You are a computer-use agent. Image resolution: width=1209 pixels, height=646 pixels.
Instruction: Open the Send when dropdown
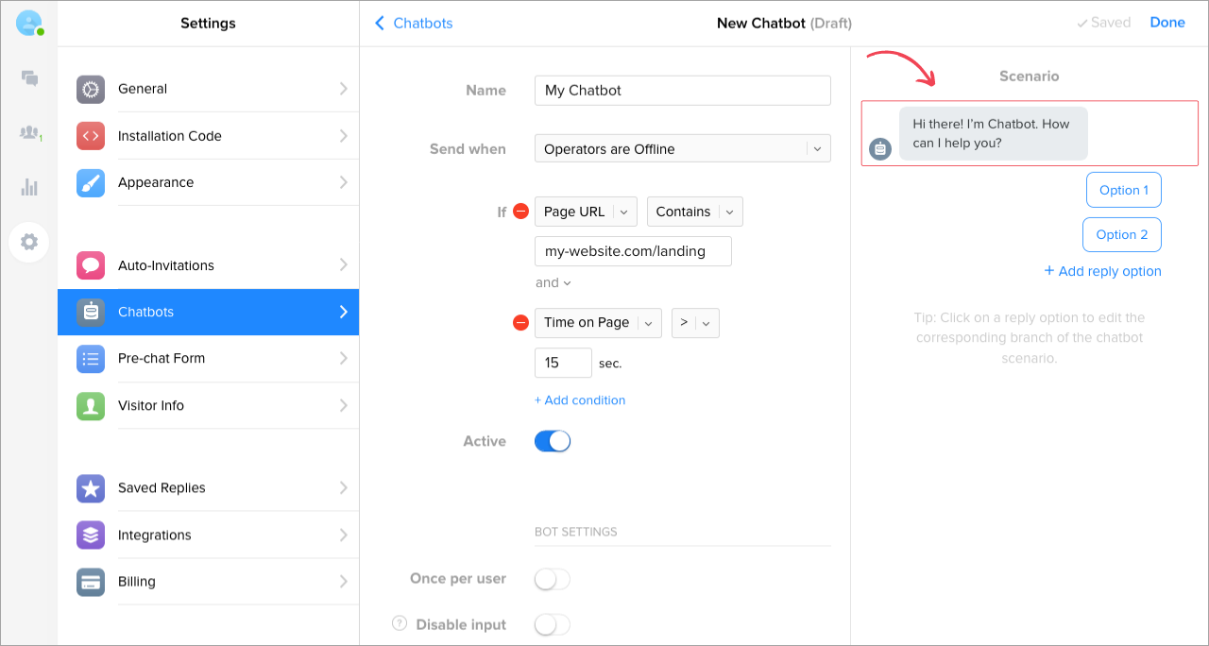click(682, 149)
